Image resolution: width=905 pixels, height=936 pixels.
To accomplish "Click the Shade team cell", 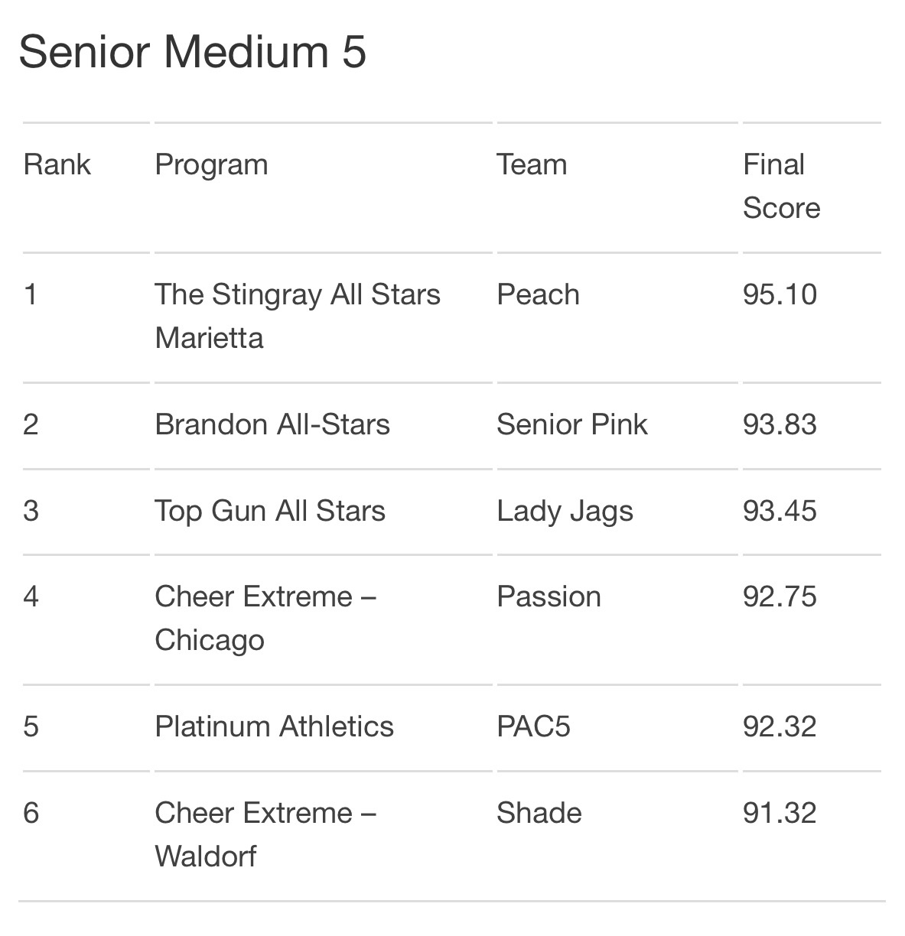I will (539, 814).
